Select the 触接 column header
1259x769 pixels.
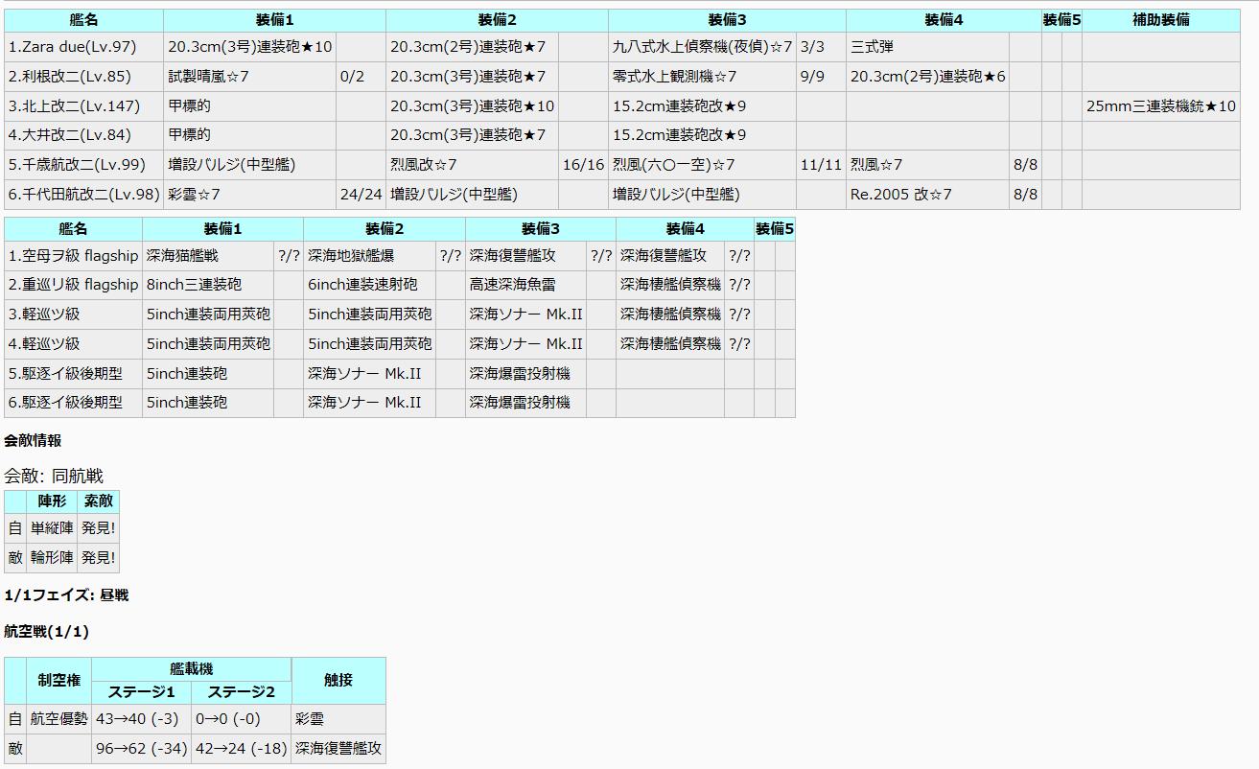click(x=338, y=681)
